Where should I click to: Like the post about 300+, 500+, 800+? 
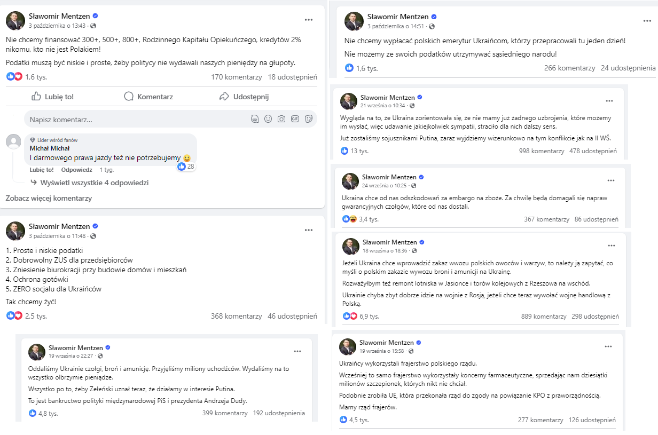pos(52,97)
